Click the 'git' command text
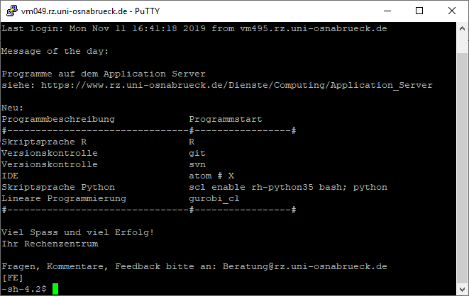The height and width of the screenshot is (296, 469). pyautogui.click(x=197, y=154)
